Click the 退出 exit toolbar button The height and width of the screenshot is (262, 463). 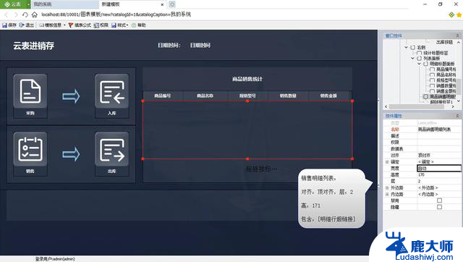coord(27,25)
